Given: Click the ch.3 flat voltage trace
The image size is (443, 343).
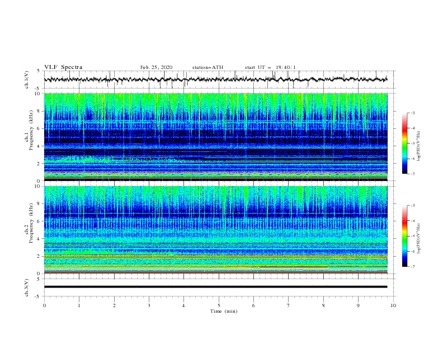Looking at the screenshot, I should point(215,287).
